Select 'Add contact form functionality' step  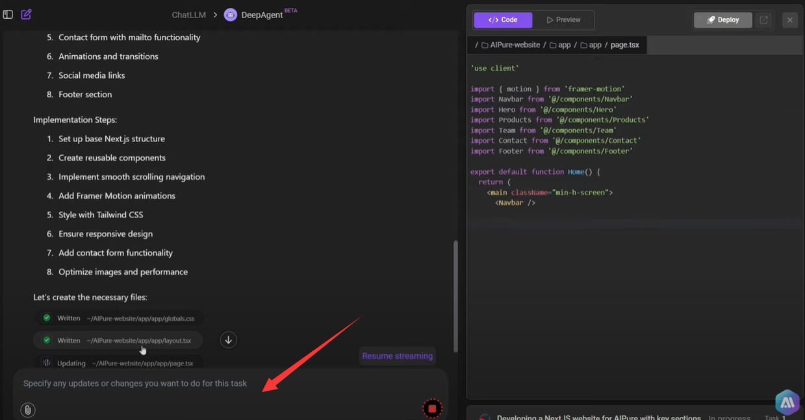pyautogui.click(x=116, y=253)
